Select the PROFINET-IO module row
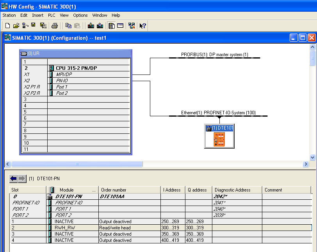Viewport: 317px width, 252px height. tap(161, 203)
